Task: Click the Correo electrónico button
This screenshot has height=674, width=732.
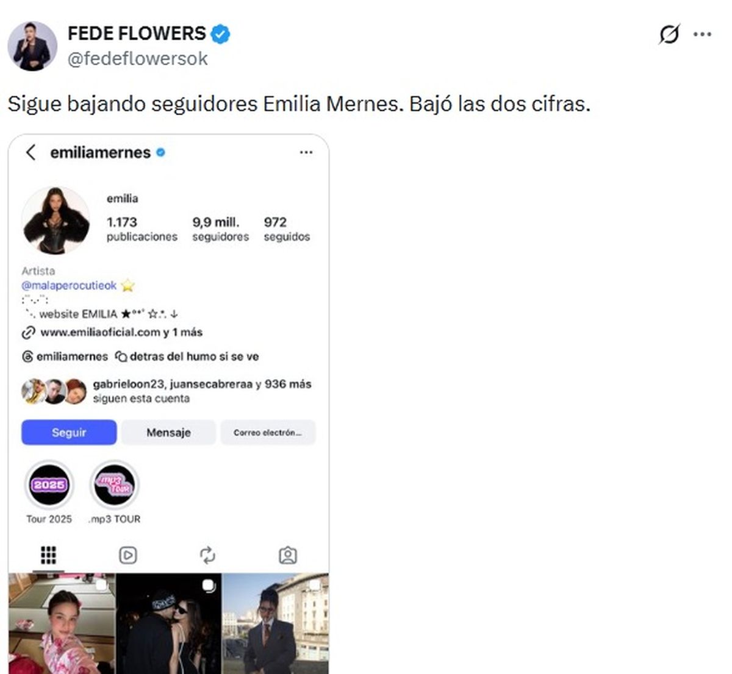Action: coord(268,433)
